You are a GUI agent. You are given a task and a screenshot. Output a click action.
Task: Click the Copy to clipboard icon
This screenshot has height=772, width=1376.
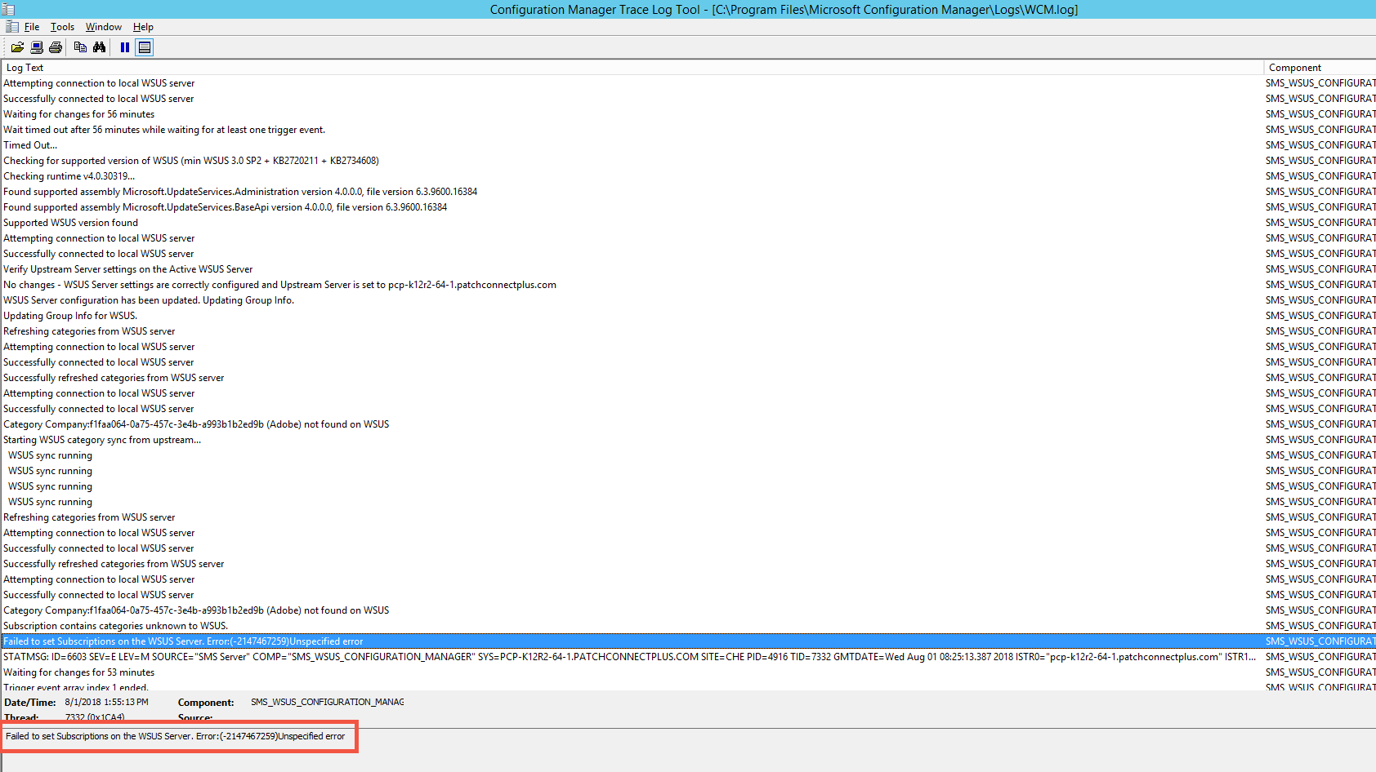click(80, 47)
